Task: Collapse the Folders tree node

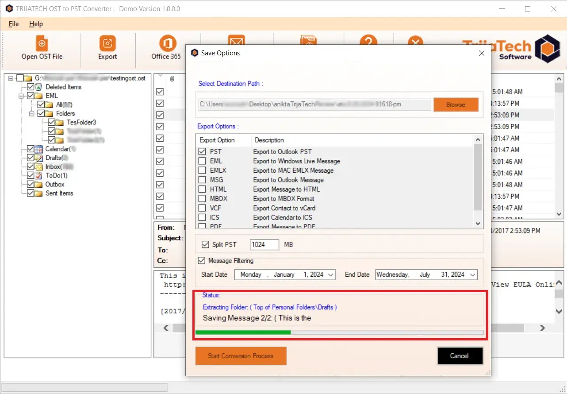Action: [x=32, y=113]
